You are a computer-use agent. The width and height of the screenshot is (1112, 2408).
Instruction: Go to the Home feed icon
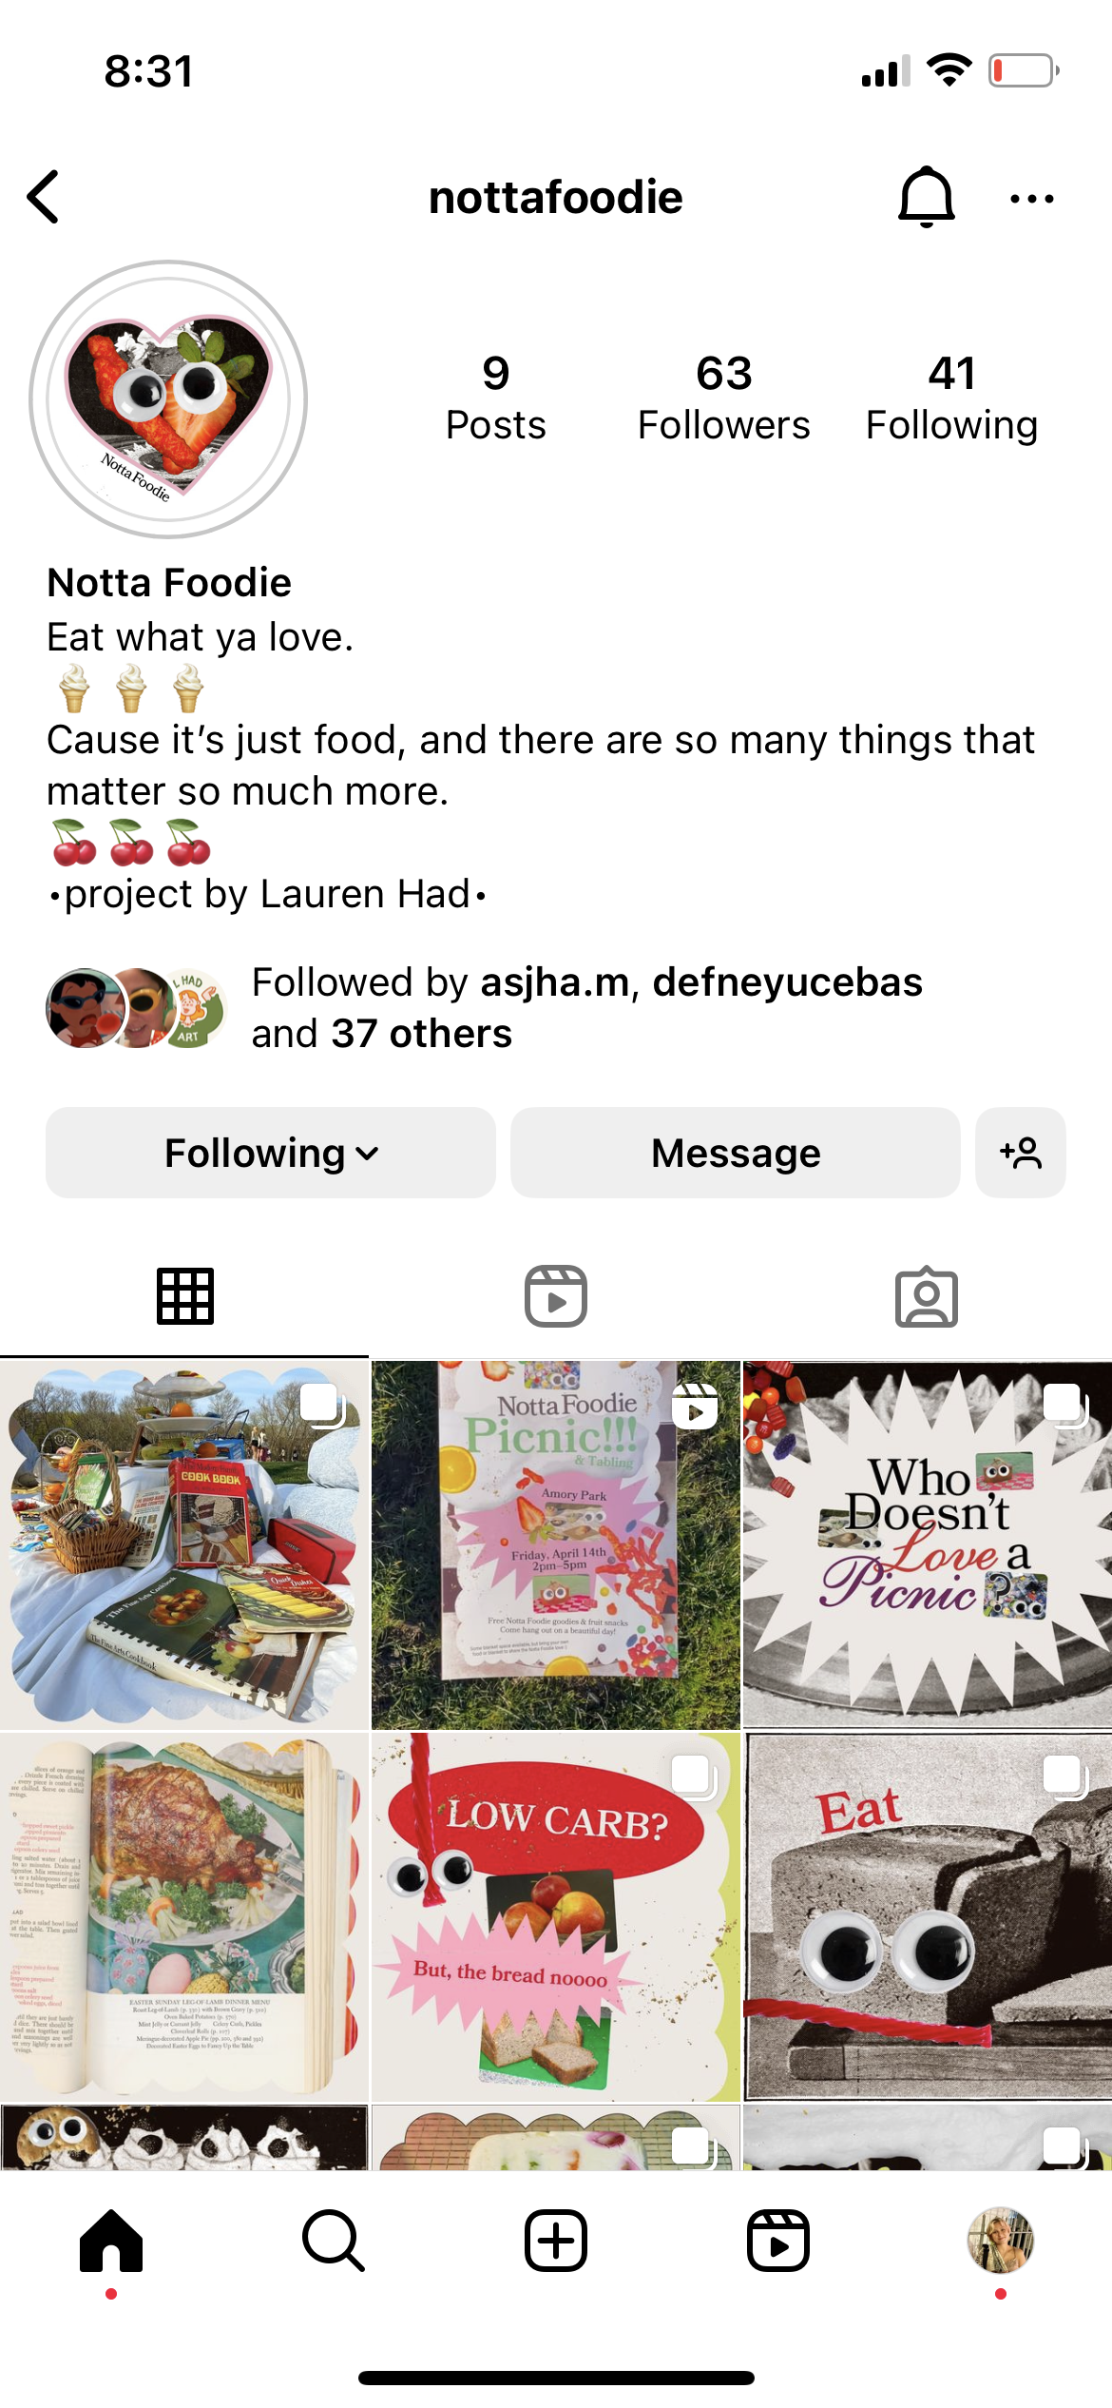tap(111, 2241)
